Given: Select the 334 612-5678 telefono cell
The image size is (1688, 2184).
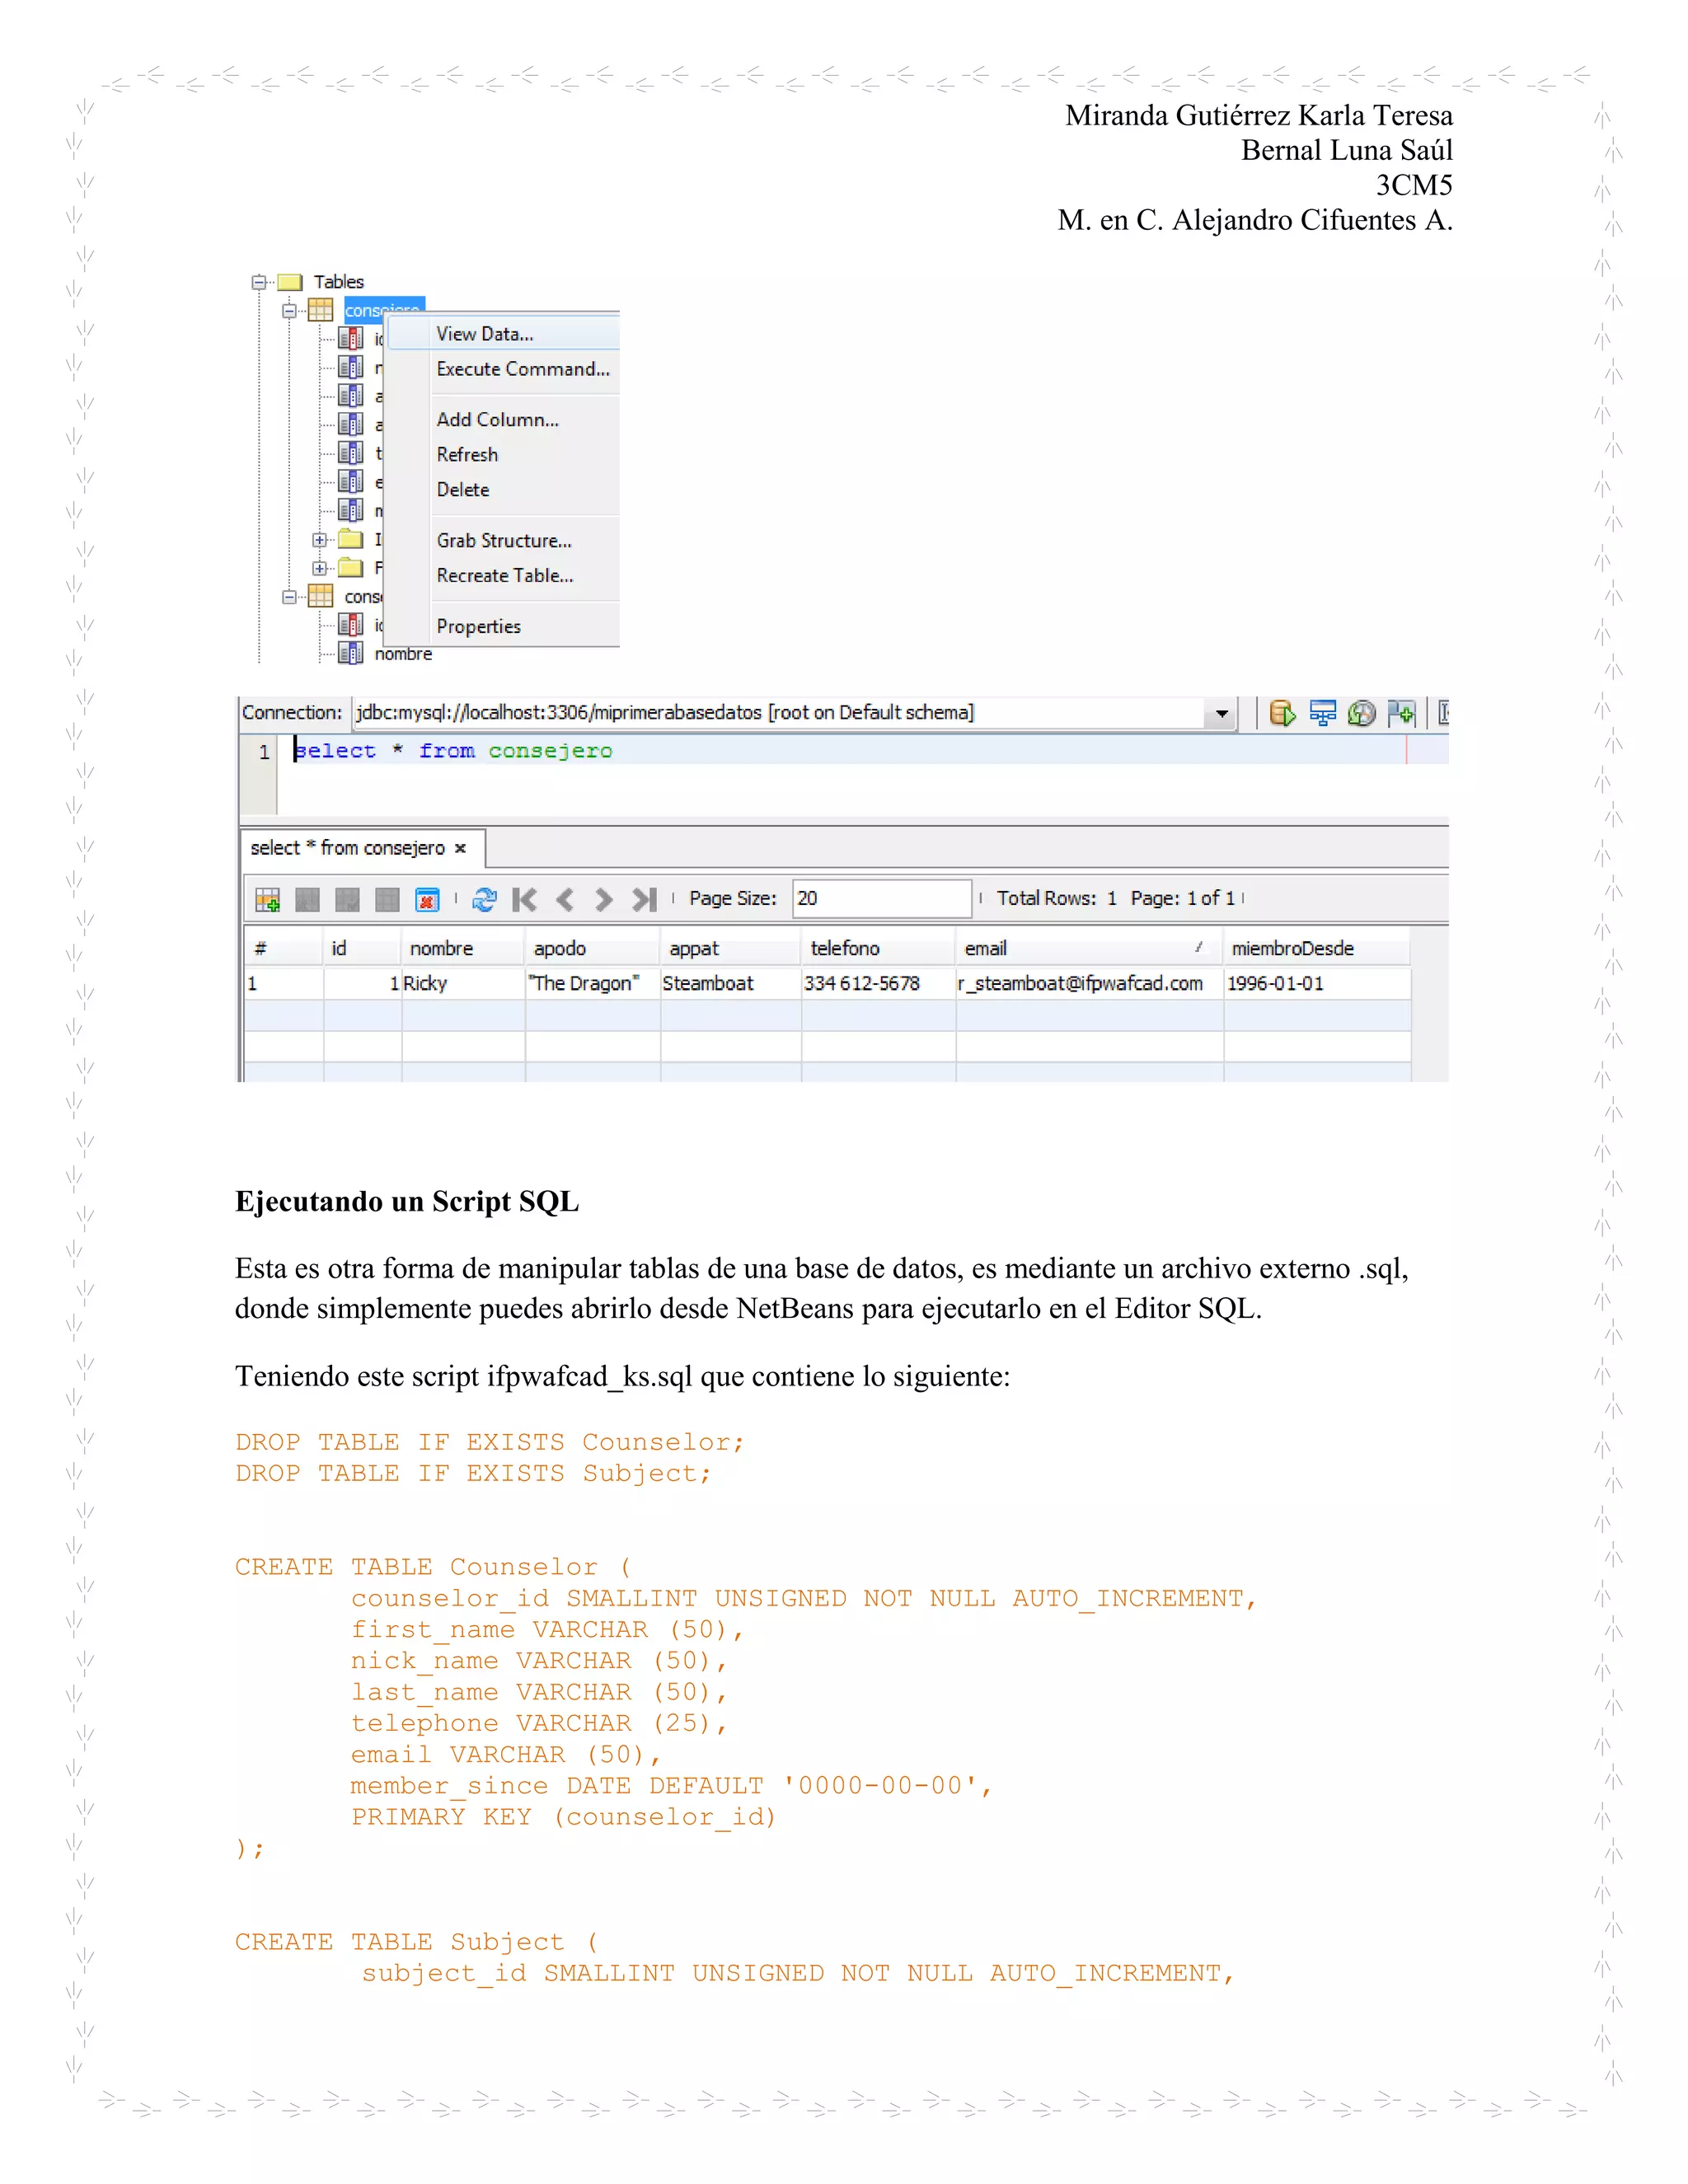Looking at the screenshot, I should [878, 984].
